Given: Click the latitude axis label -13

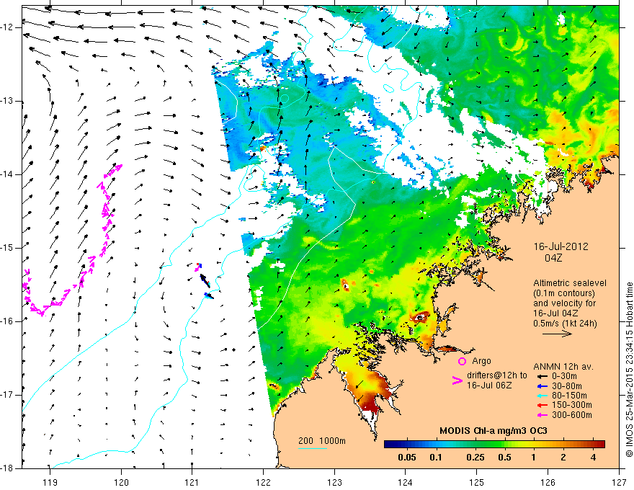Looking at the screenshot, I should [x=7, y=101].
